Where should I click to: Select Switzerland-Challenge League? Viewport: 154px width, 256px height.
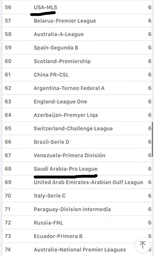coord(77,128)
